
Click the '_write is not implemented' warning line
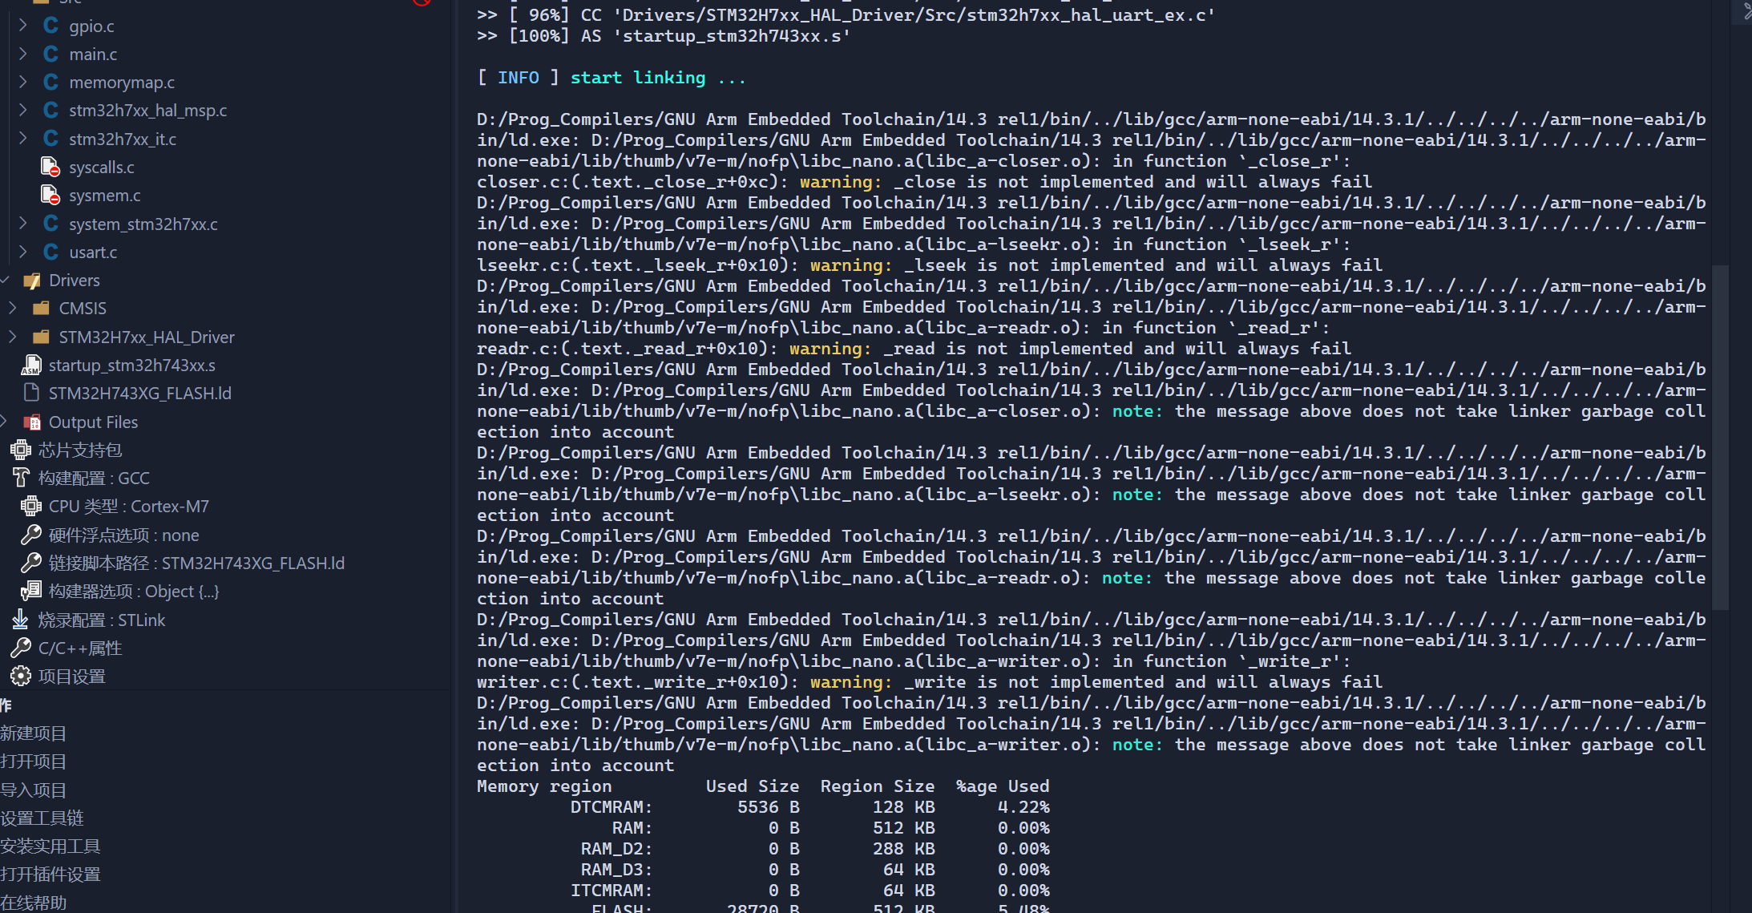point(930,682)
